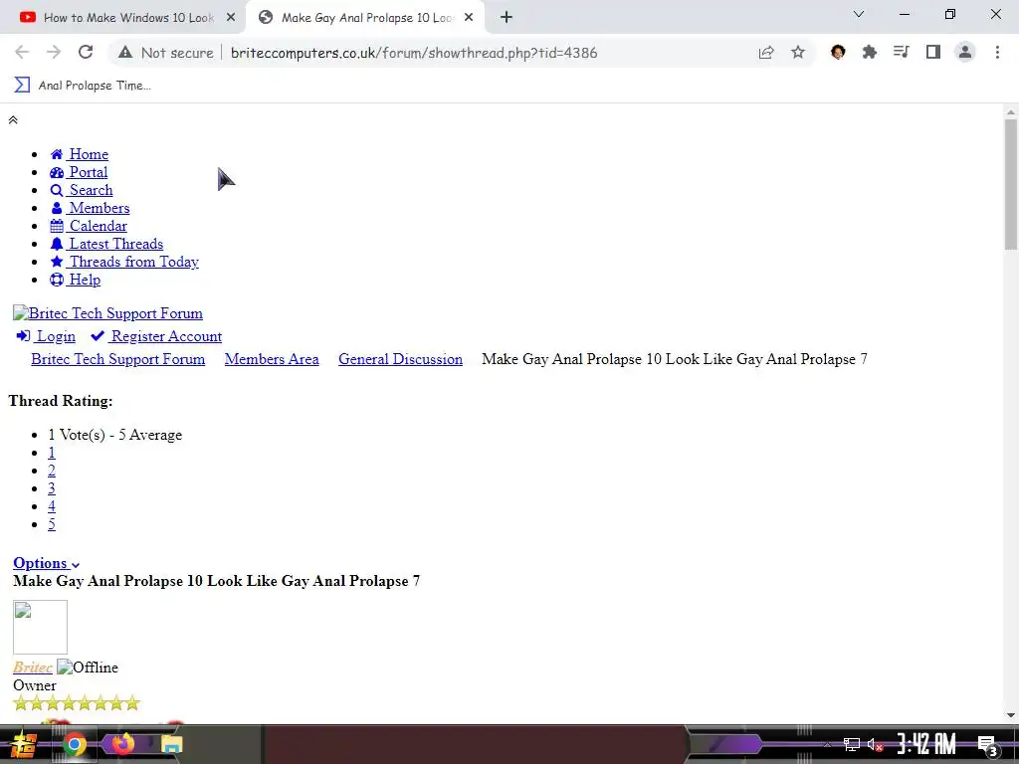Expand the Options dropdown
The image size is (1019, 764).
[x=46, y=563]
